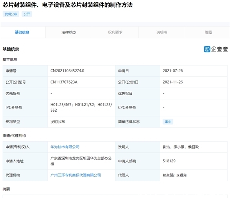The image size is (230, 198).
Task: Select publication number CN113707623A
Action: (x=64, y=82)
